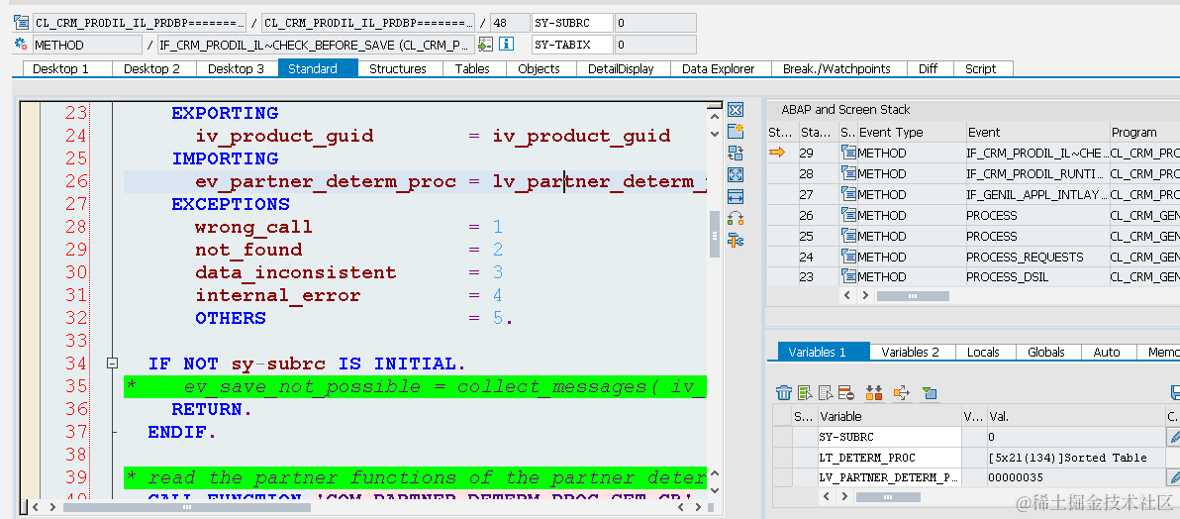Open tool services wrench icon
Image resolution: width=1180 pixels, height=519 pixels.
click(736, 241)
